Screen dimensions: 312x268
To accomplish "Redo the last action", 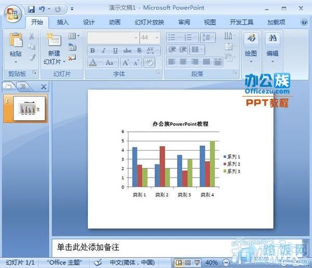I will [x=58, y=9].
